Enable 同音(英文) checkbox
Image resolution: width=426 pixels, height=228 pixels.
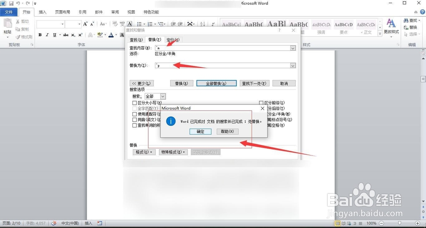(134, 120)
